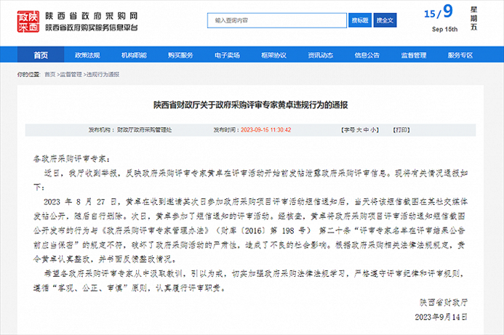The height and width of the screenshot is (335, 504).
Task: Click the search input field
Action: click(x=276, y=20)
